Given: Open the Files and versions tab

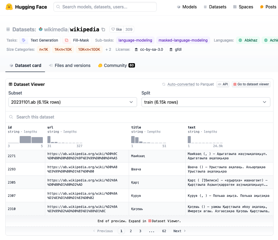Looking at the screenshot, I should coord(70,66).
